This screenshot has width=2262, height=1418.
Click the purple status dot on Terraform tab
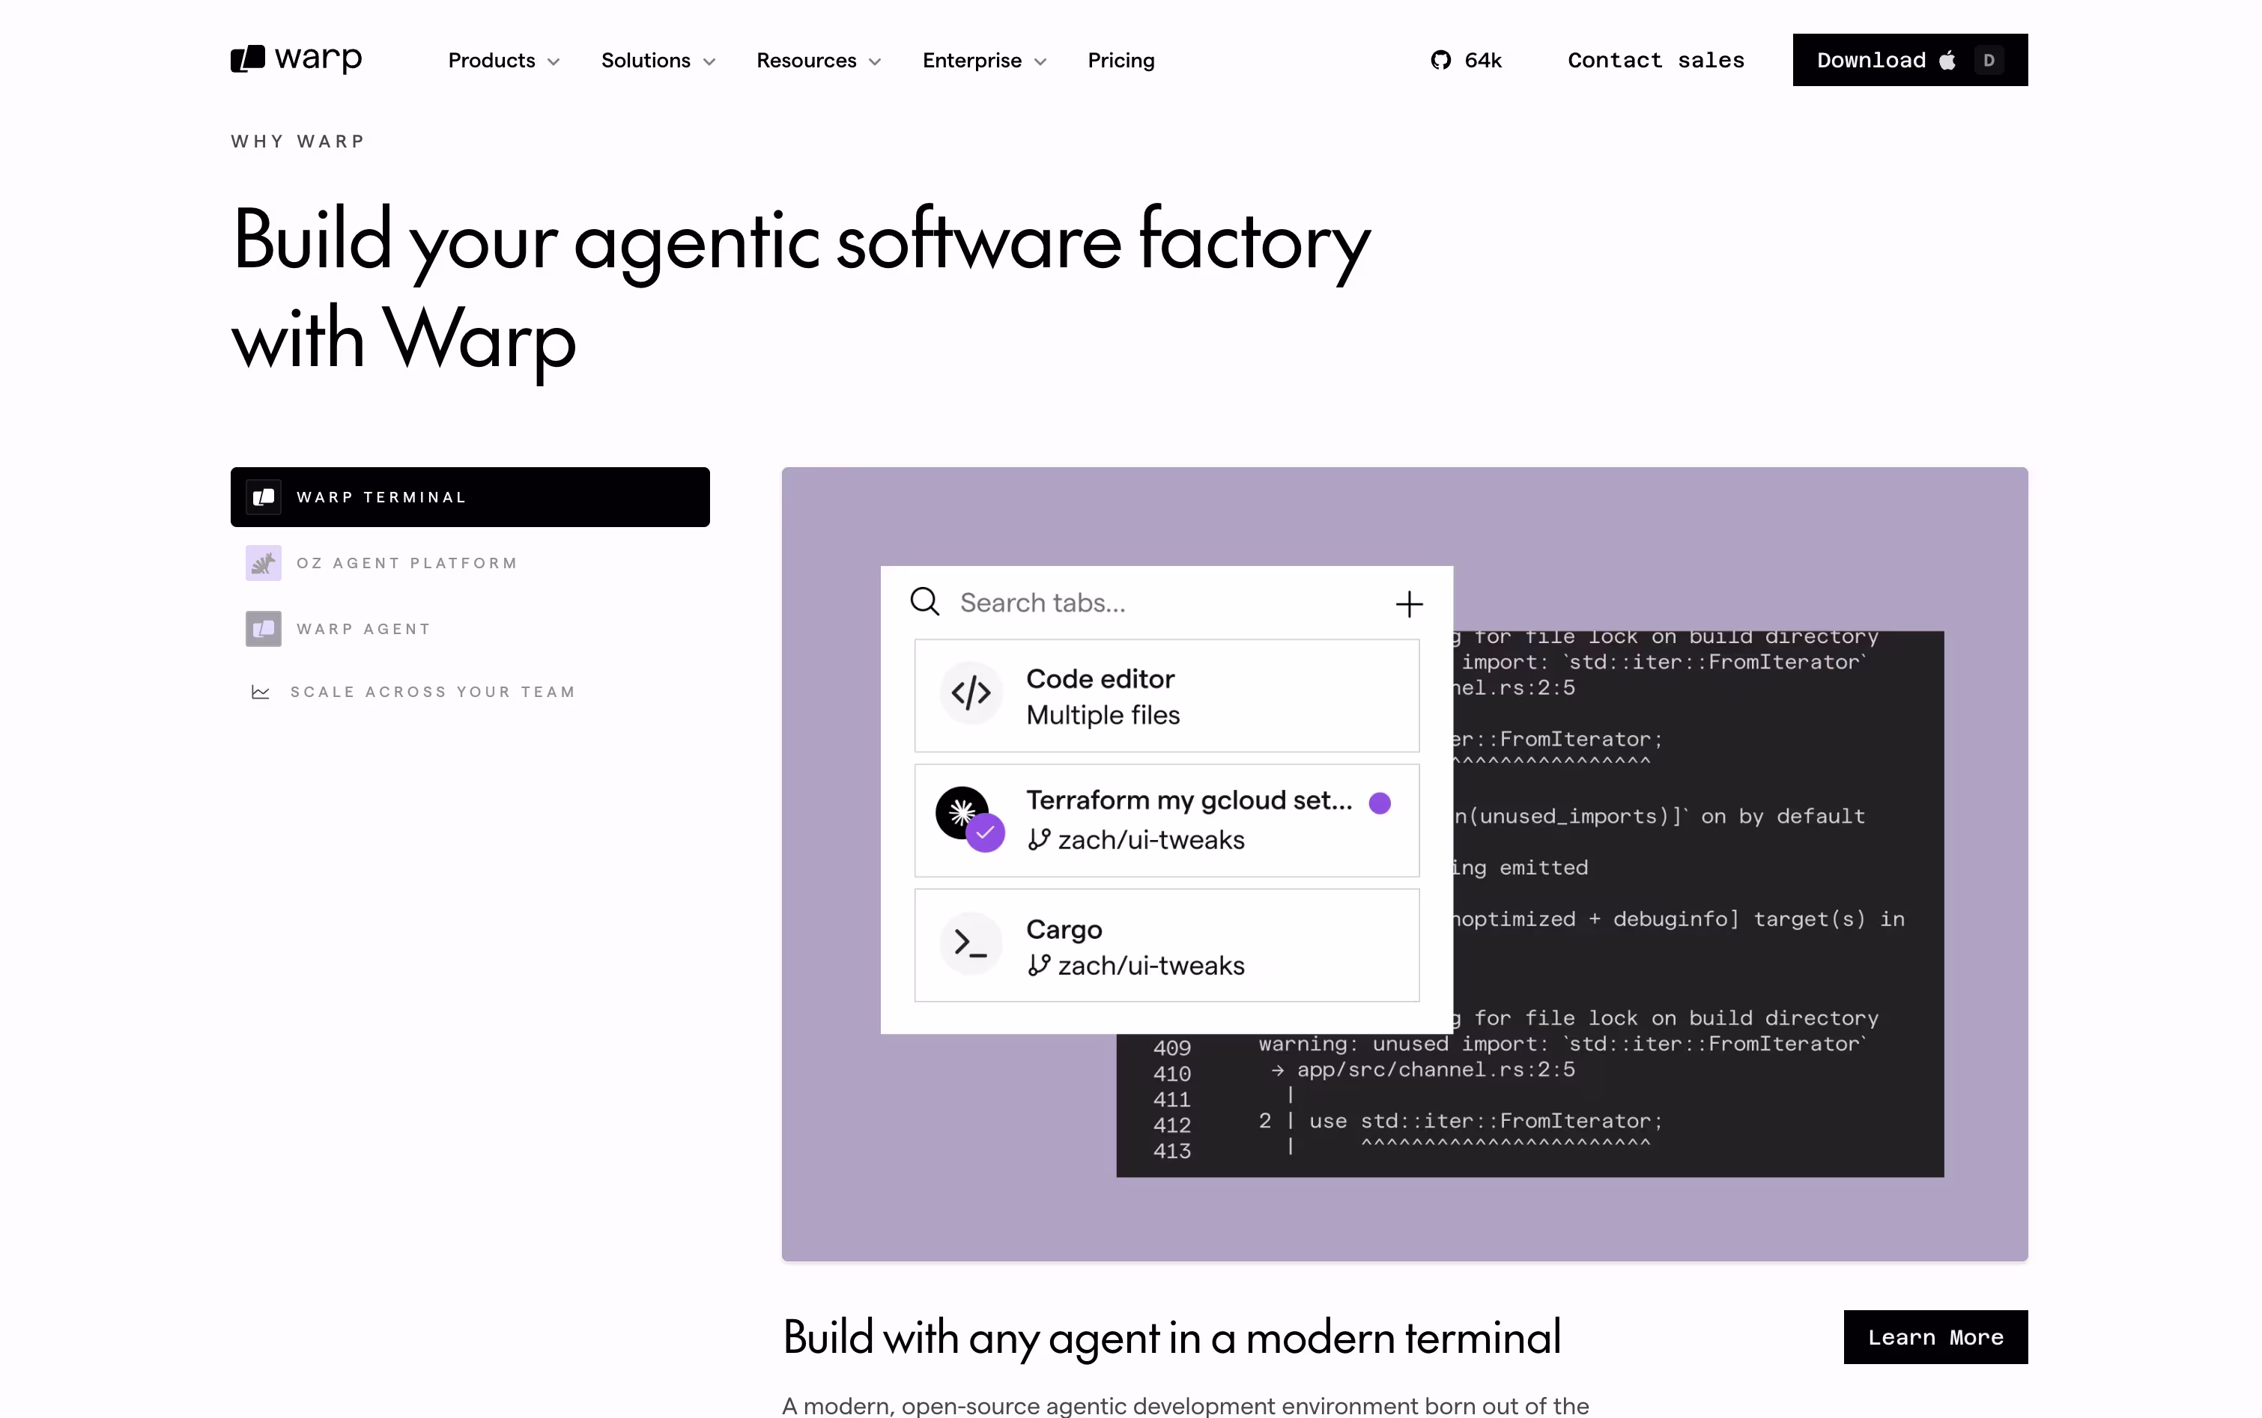click(1379, 803)
